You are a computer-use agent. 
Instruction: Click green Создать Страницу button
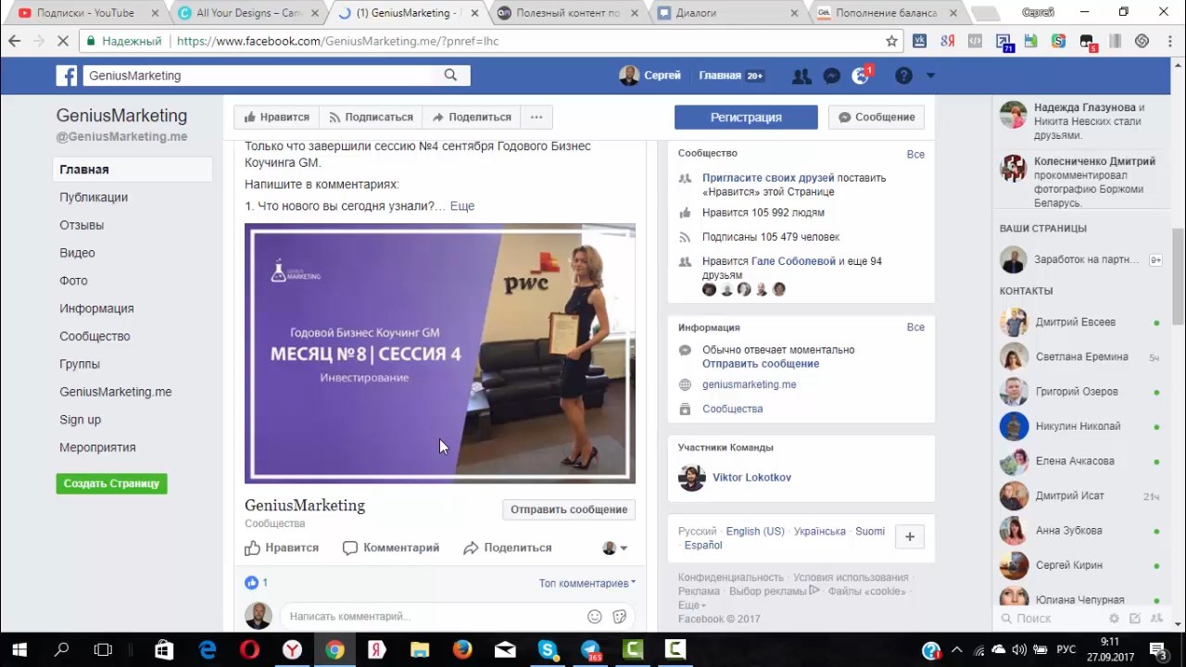(x=111, y=484)
